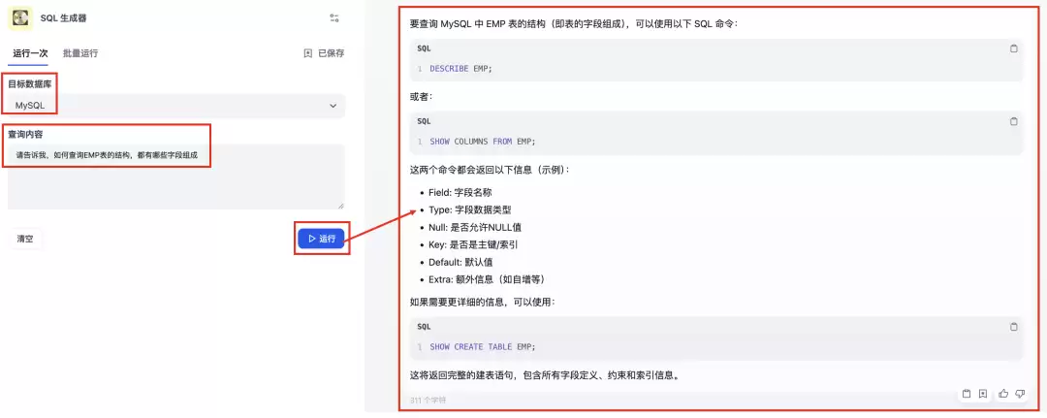Viewport: 1047px width, 418px height.
Task: Open the 目标数据库 MySQL dropdown
Action: point(176,106)
